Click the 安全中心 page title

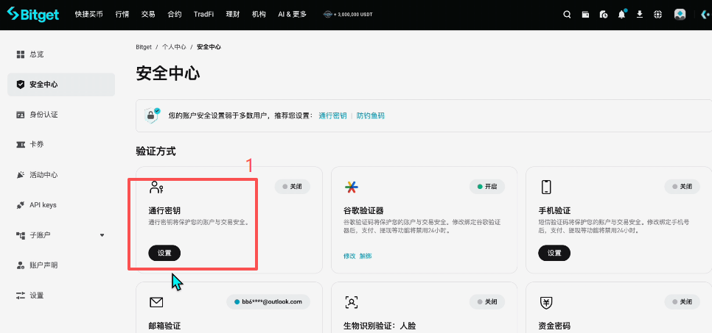pyautogui.click(x=167, y=74)
